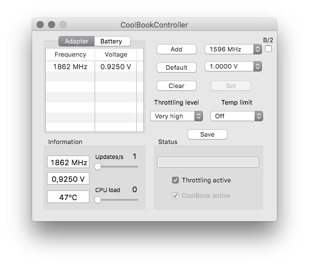The width and height of the screenshot is (309, 267).
Task: Click the 0.9250 V voltage cell
Action: [x=116, y=66]
